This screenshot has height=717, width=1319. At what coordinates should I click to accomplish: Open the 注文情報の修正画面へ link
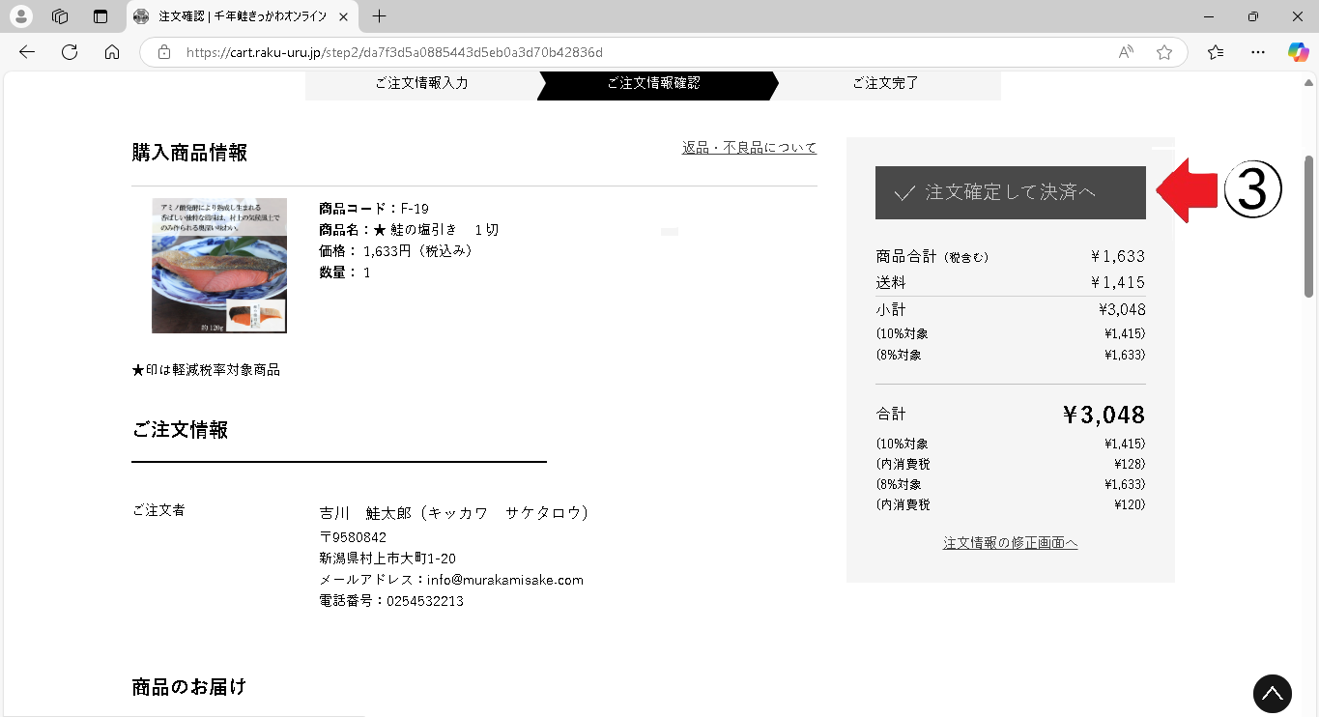tap(1010, 543)
